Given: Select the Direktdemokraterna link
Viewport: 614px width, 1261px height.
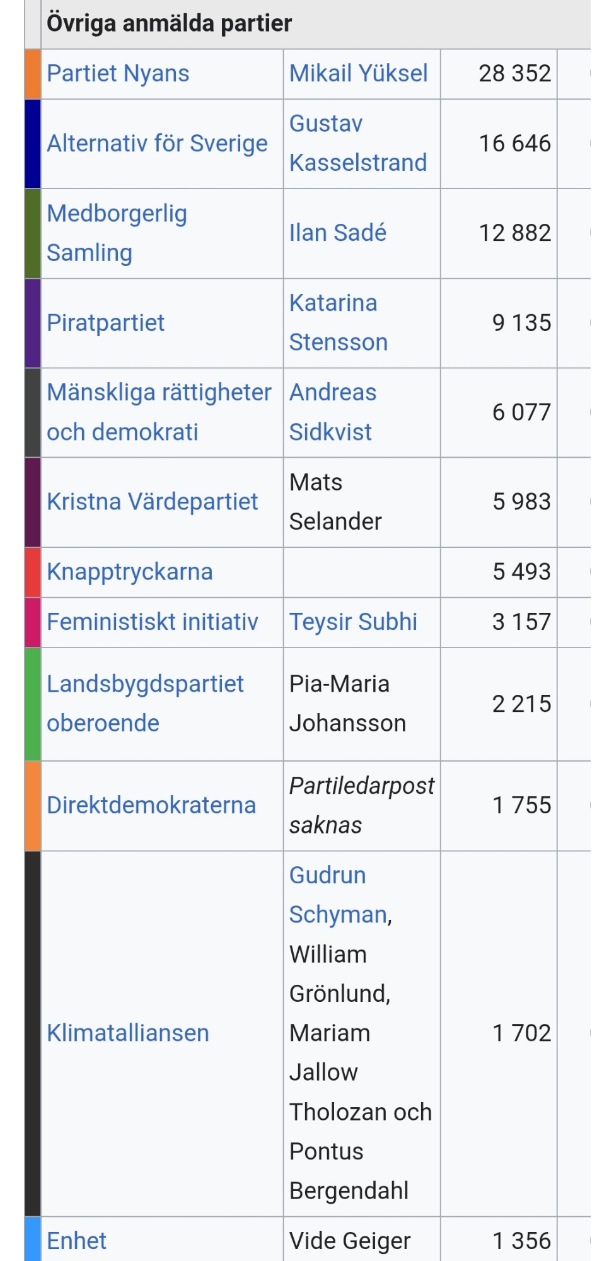Looking at the screenshot, I should (151, 805).
